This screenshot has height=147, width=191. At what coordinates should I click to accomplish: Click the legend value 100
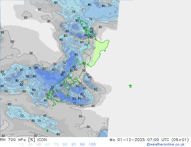[92, 145]
